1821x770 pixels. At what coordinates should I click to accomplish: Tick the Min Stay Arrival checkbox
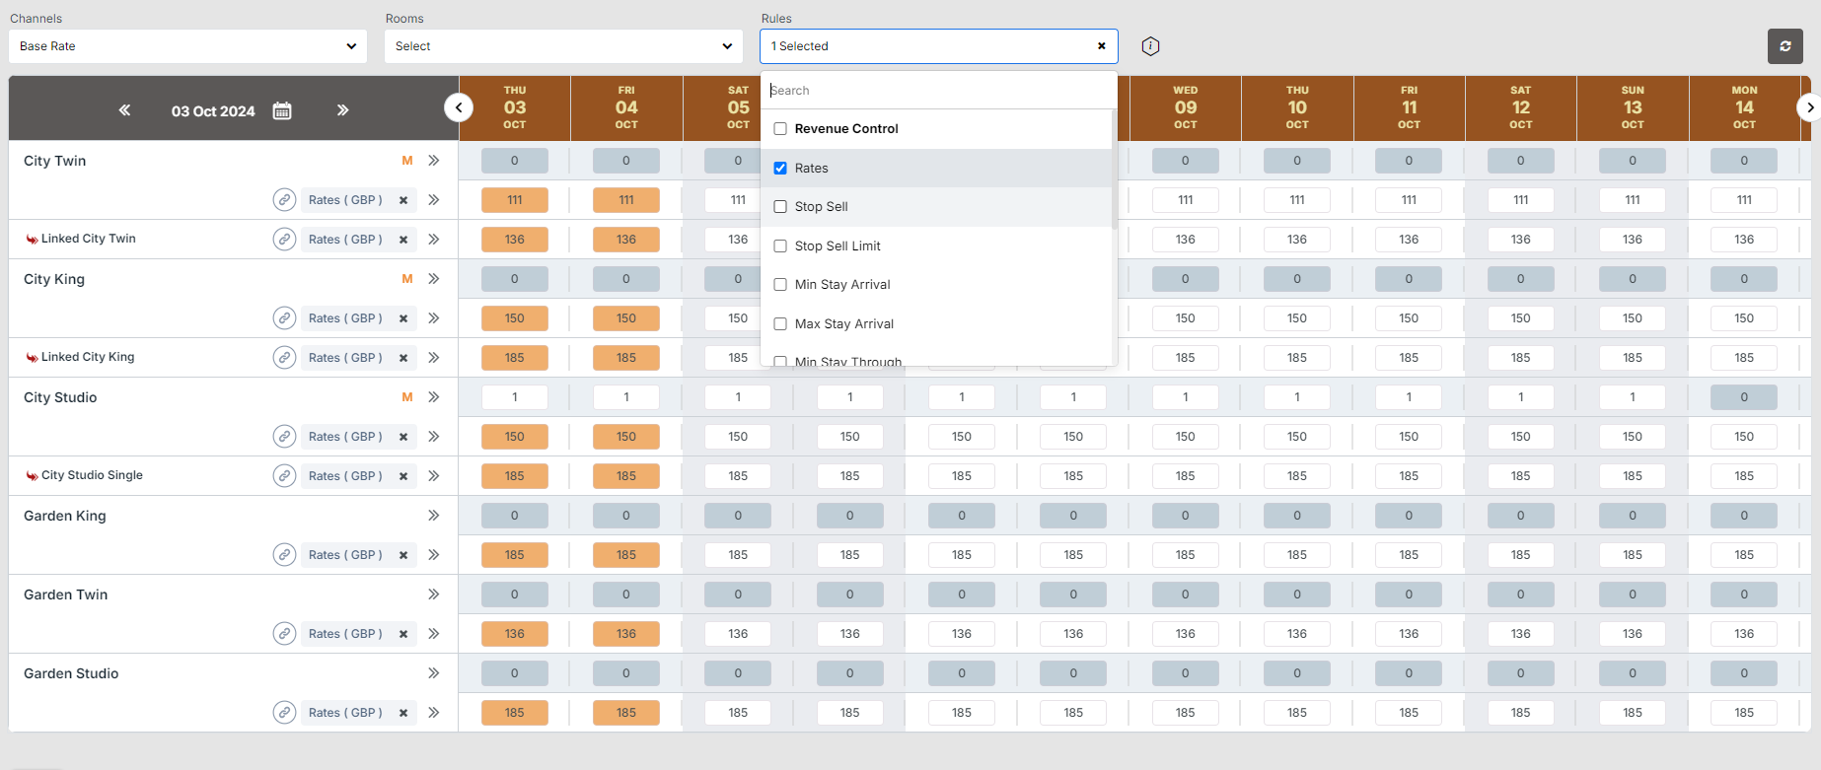pos(780,285)
